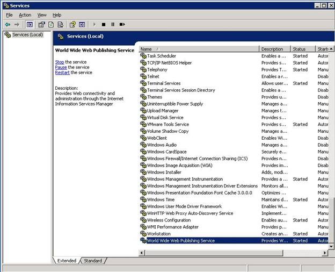335x272 pixels.
Task: Click the horizontal scrollbar thumb
Action: coord(214,253)
